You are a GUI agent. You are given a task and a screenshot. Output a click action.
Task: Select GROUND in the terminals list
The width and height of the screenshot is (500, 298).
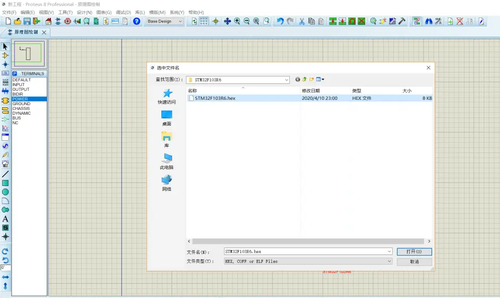coord(21,104)
